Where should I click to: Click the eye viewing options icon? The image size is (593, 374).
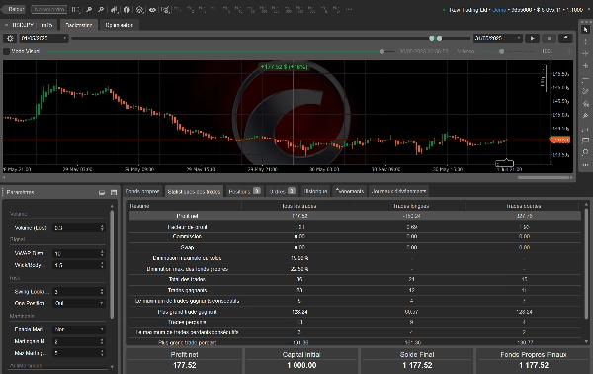pyautogui.click(x=152, y=10)
